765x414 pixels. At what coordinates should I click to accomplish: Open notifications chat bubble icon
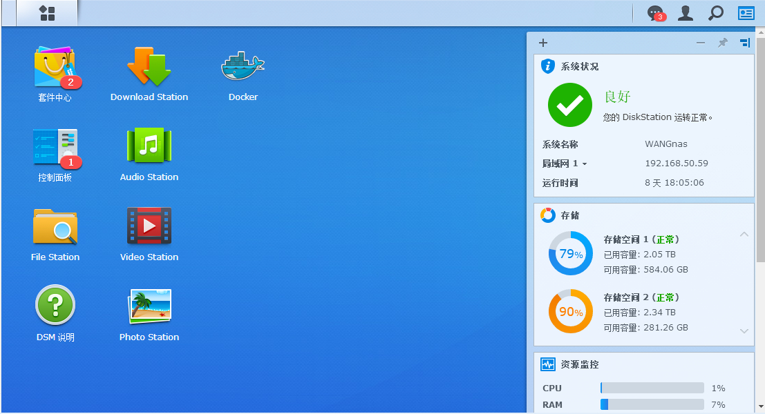pos(656,13)
